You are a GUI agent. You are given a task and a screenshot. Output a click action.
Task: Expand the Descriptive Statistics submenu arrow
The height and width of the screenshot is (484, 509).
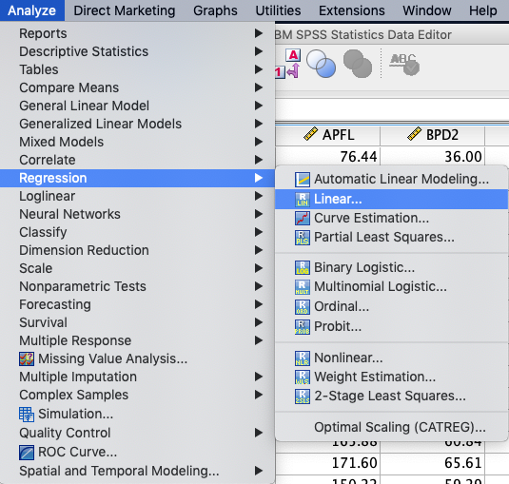point(259,51)
